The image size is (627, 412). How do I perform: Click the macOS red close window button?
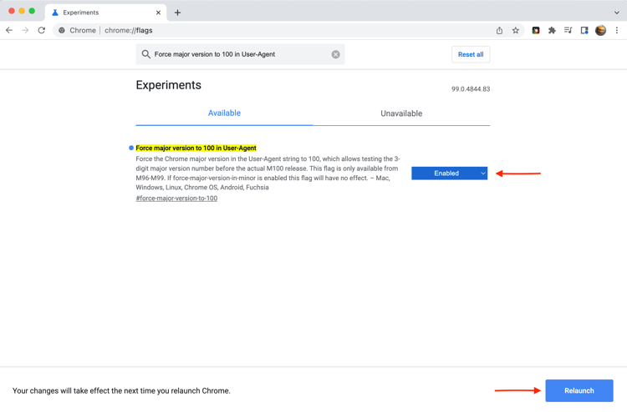point(12,11)
